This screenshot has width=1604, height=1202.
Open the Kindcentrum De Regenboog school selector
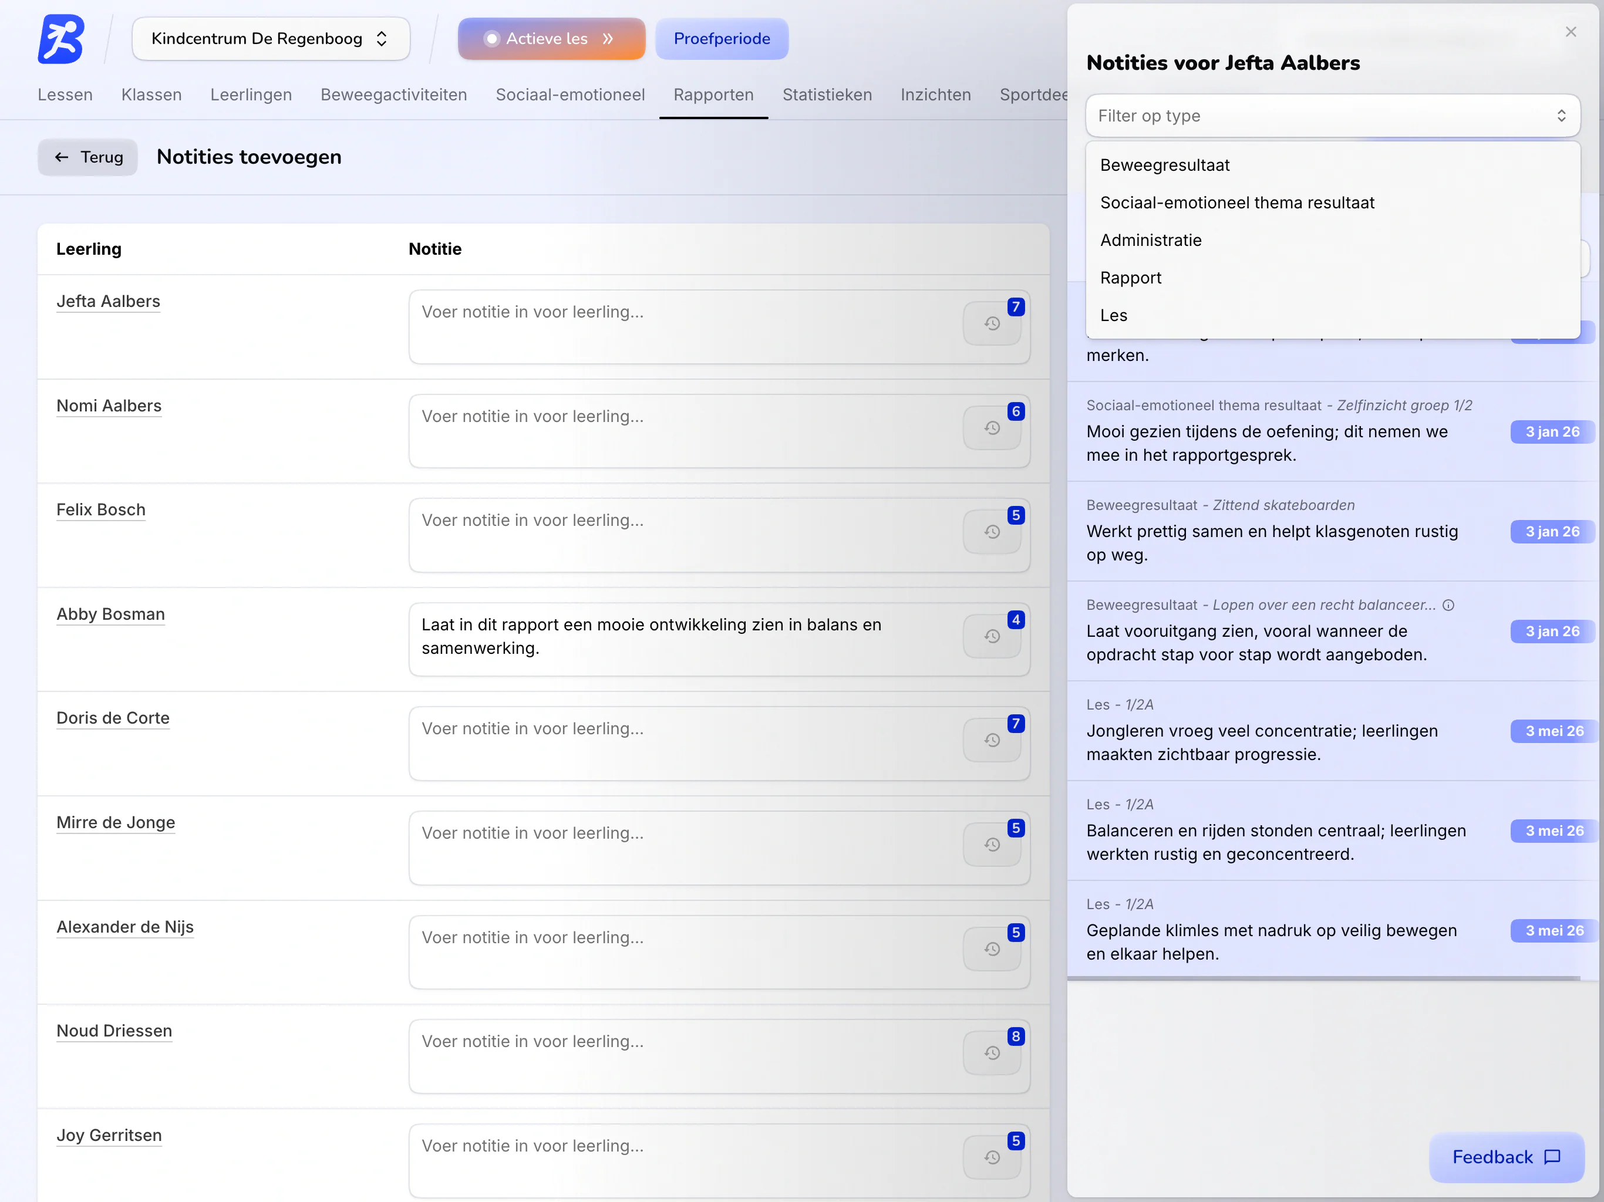click(x=271, y=39)
